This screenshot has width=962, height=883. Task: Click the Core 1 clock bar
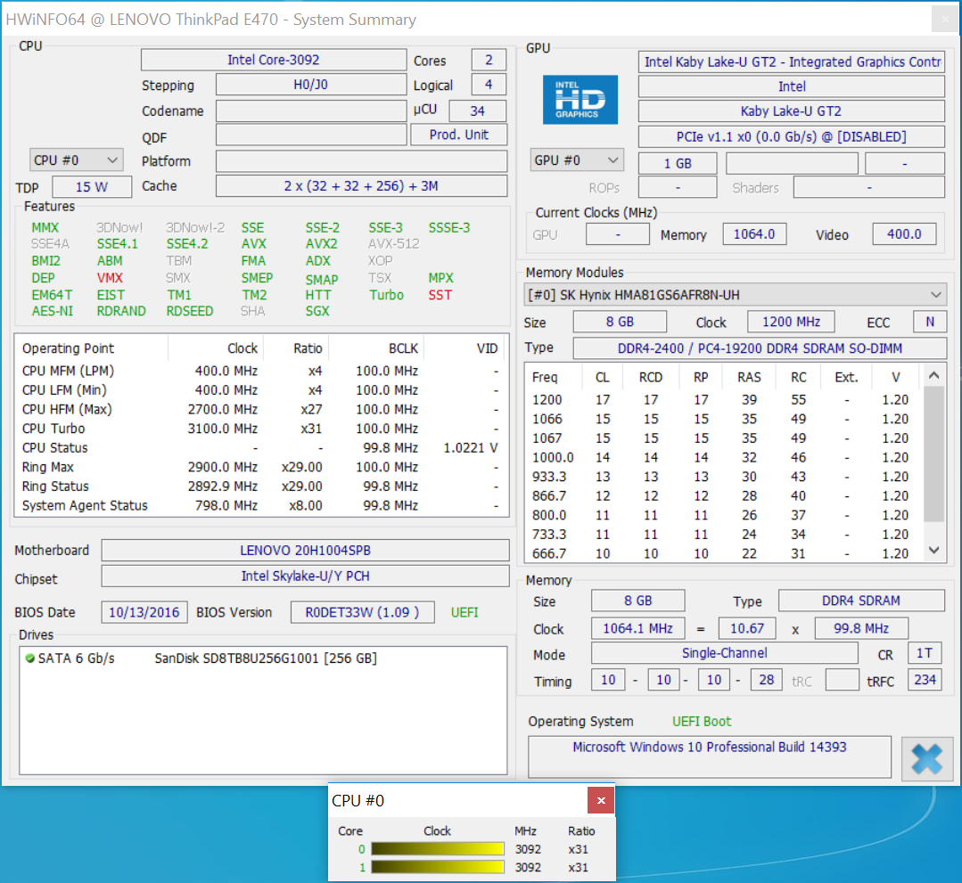click(438, 867)
